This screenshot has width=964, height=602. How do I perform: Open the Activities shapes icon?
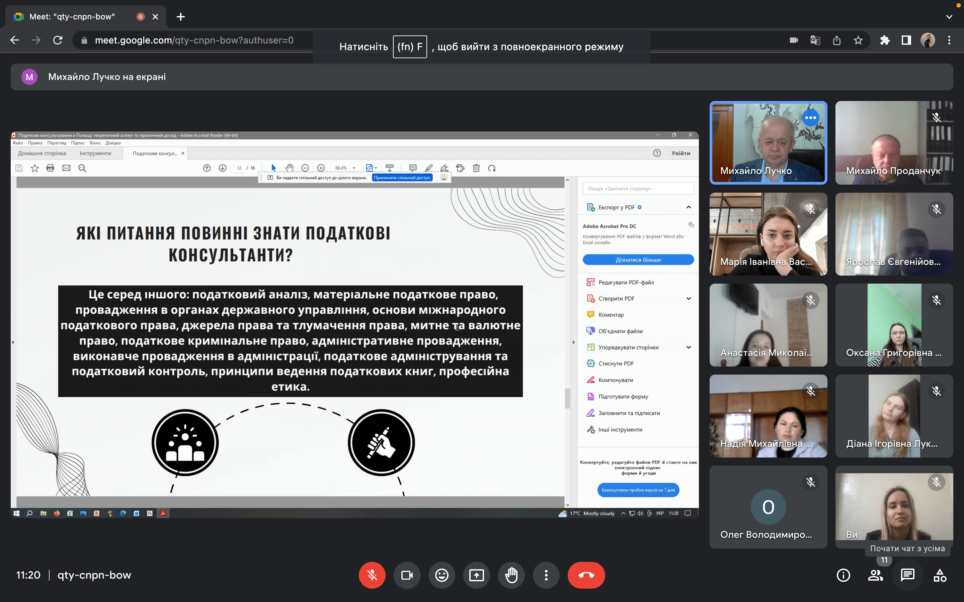[940, 575]
